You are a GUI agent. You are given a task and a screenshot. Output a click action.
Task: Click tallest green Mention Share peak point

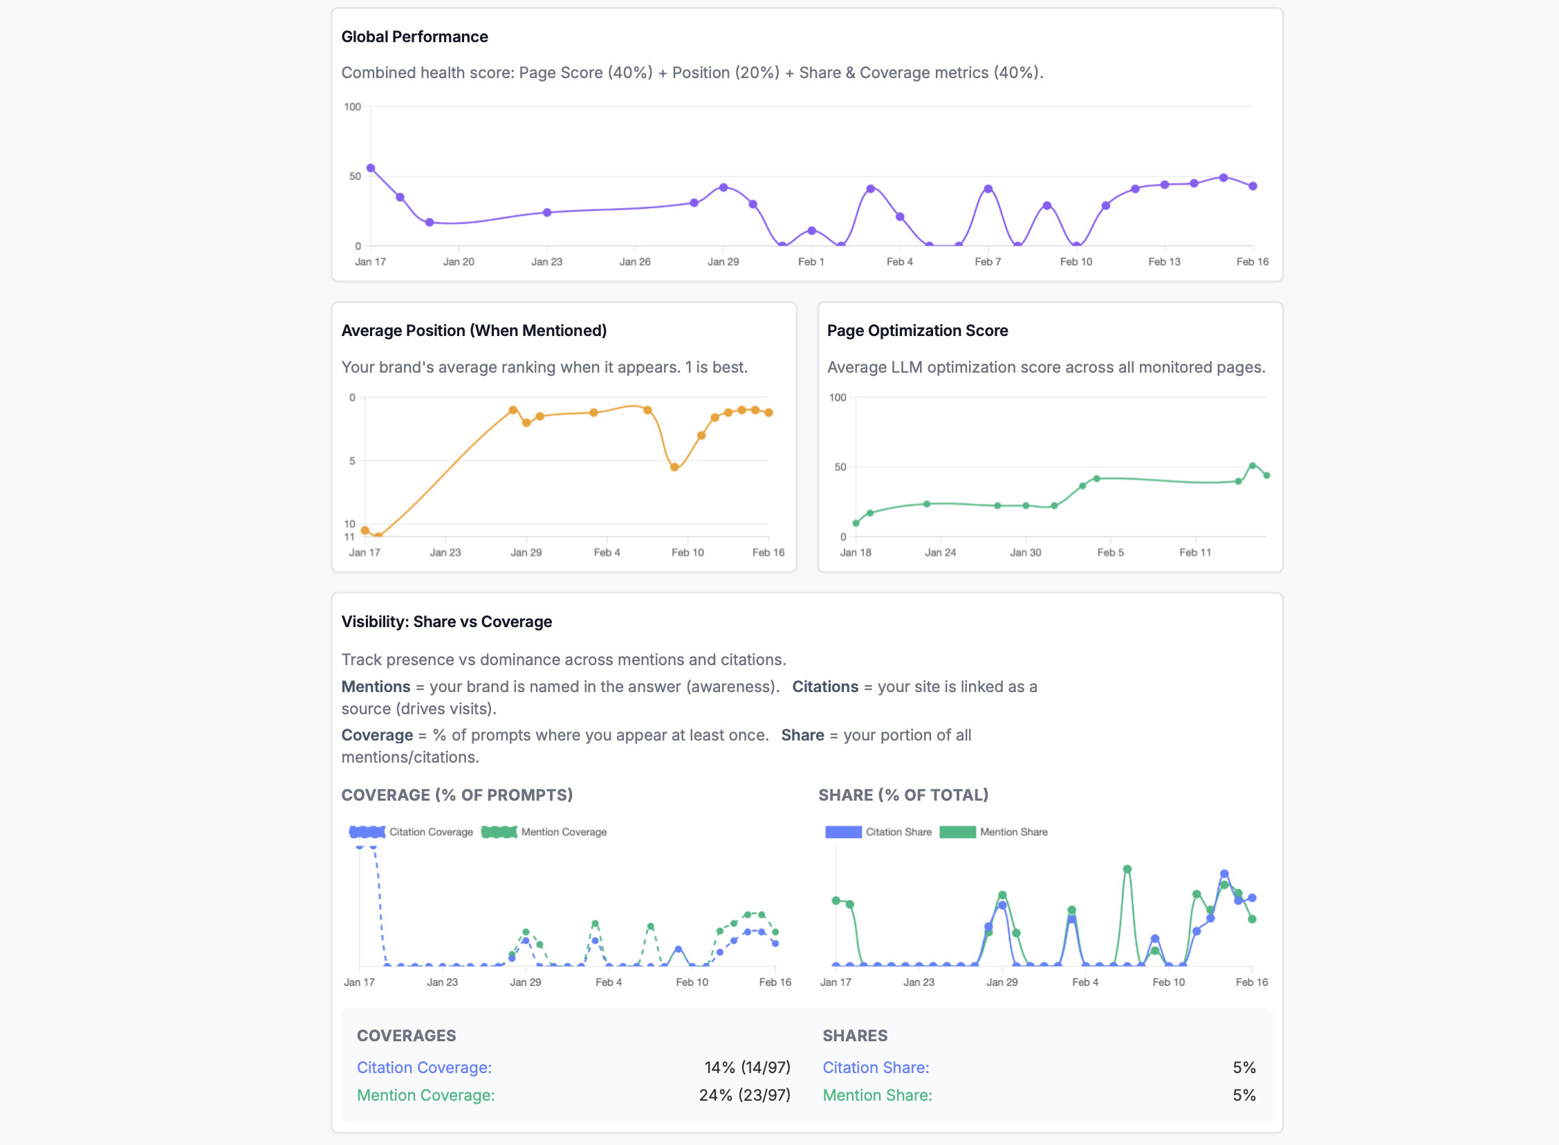click(1127, 869)
